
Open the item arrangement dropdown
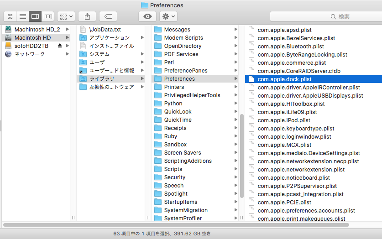tap(66, 16)
